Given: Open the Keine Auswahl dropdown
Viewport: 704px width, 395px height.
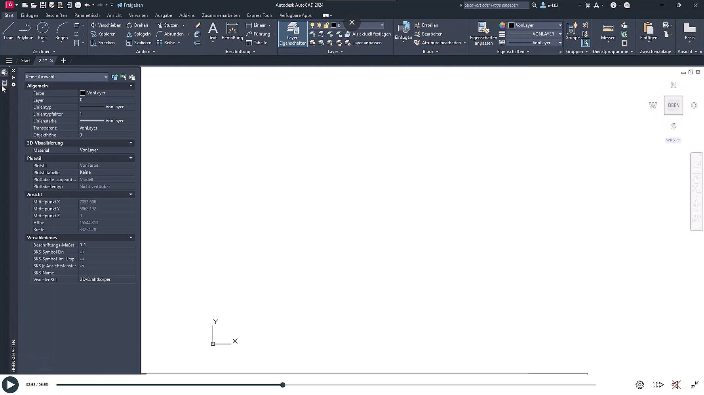Looking at the screenshot, I should (66, 77).
